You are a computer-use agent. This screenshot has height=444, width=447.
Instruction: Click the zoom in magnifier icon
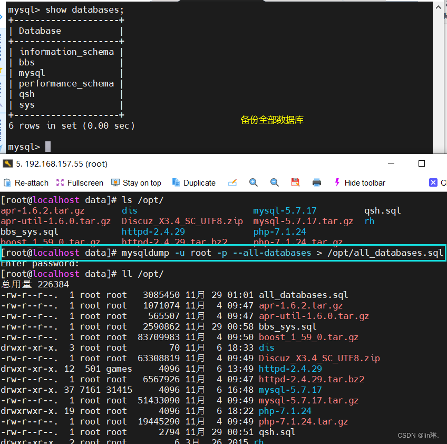click(x=254, y=182)
